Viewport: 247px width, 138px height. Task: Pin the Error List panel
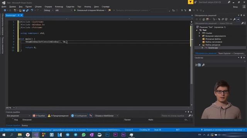click(188, 112)
